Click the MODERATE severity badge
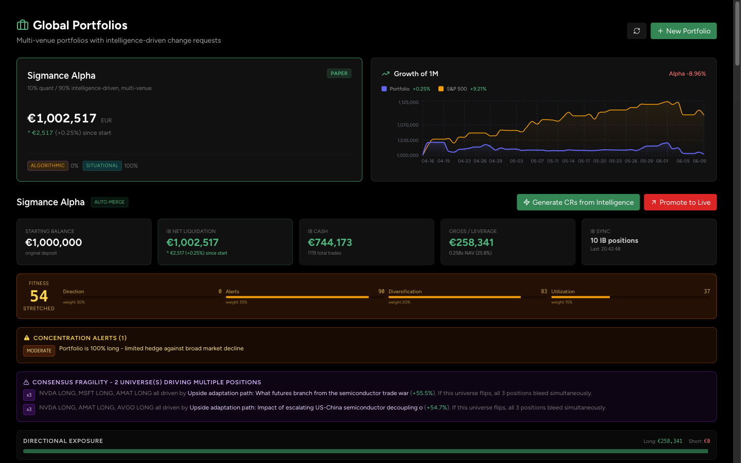Image resolution: width=741 pixels, height=463 pixels. coord(39,351)
